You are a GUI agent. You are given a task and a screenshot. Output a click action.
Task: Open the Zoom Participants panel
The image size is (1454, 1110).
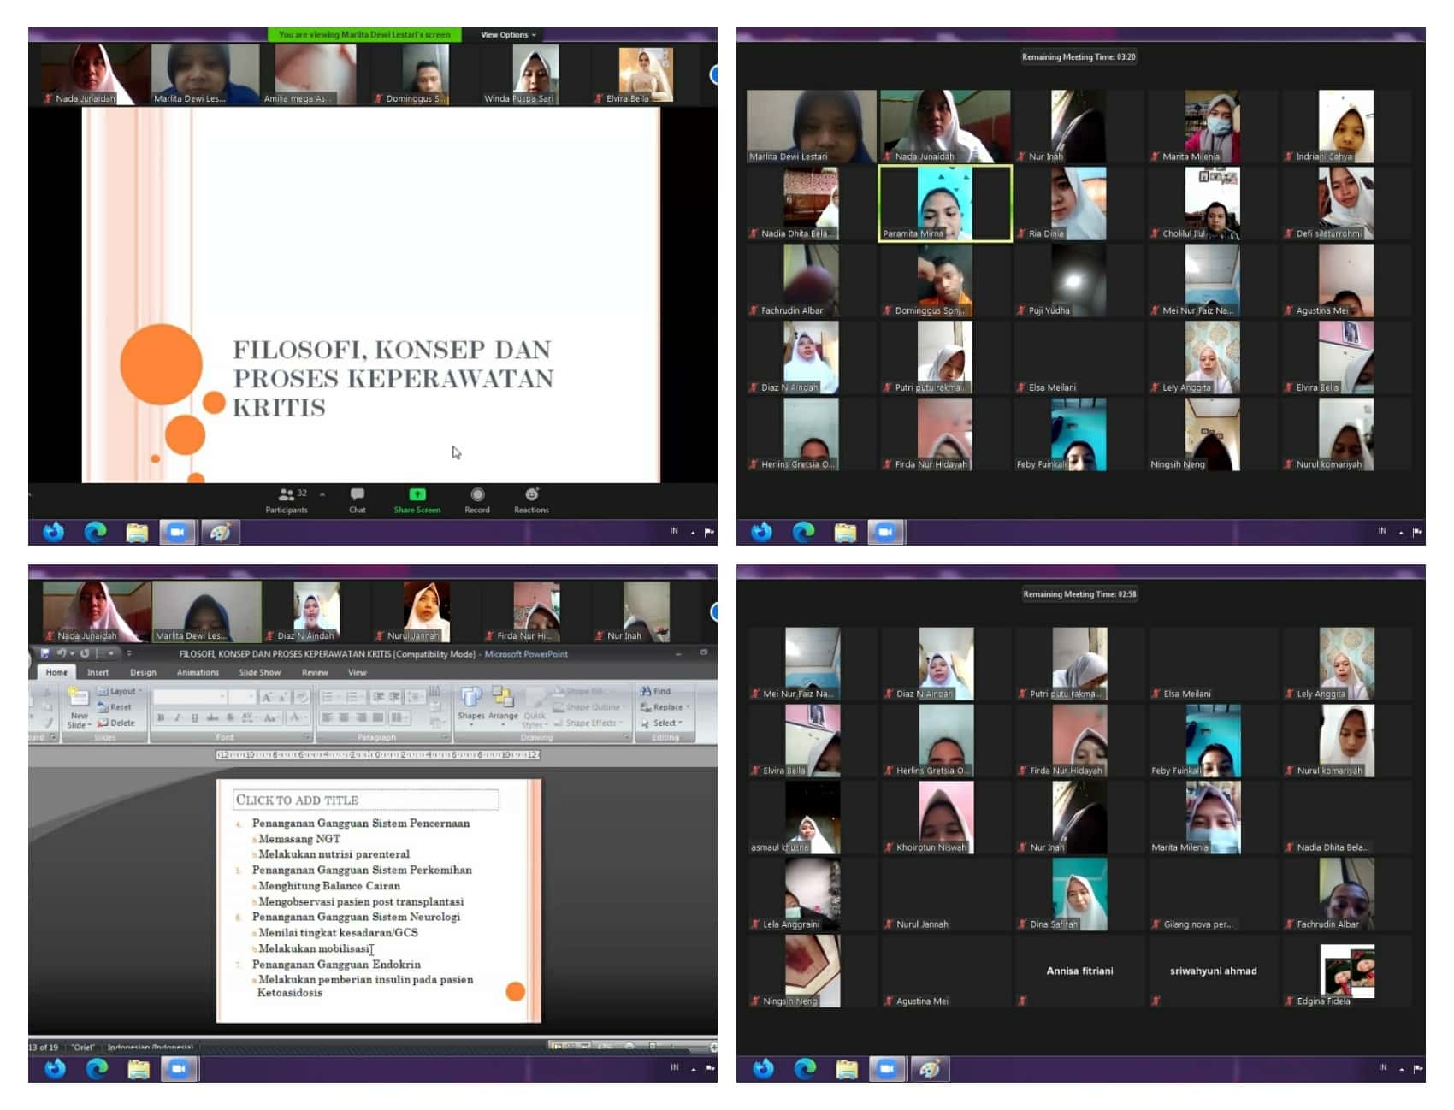click(287, 496)
